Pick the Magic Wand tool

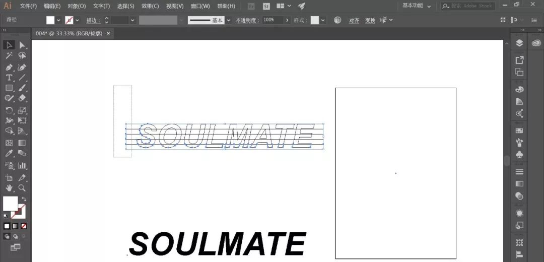[9, 56]
